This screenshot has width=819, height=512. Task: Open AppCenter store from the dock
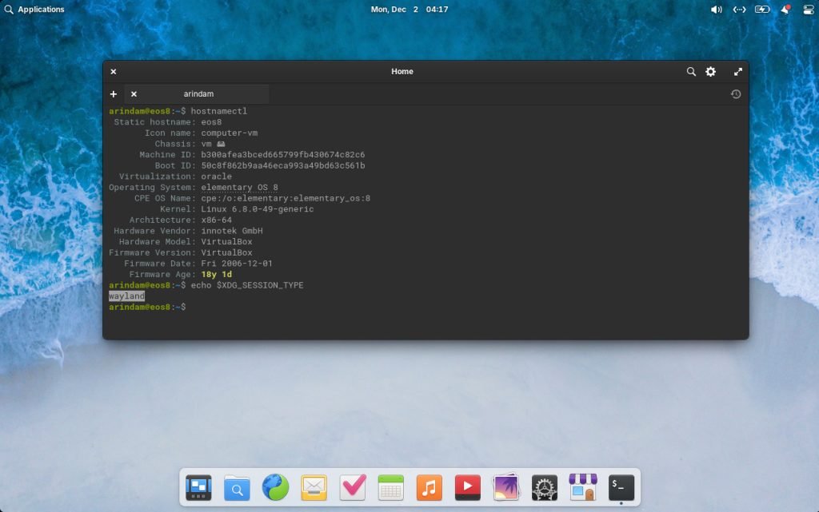pos(583,487)
